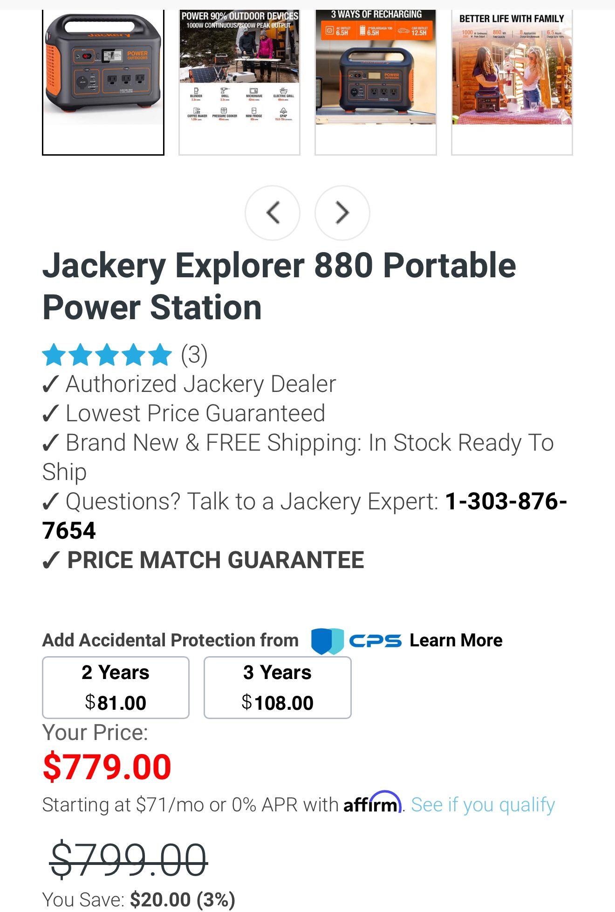Show the Better Life With Family thumbnail

point(512,82)
